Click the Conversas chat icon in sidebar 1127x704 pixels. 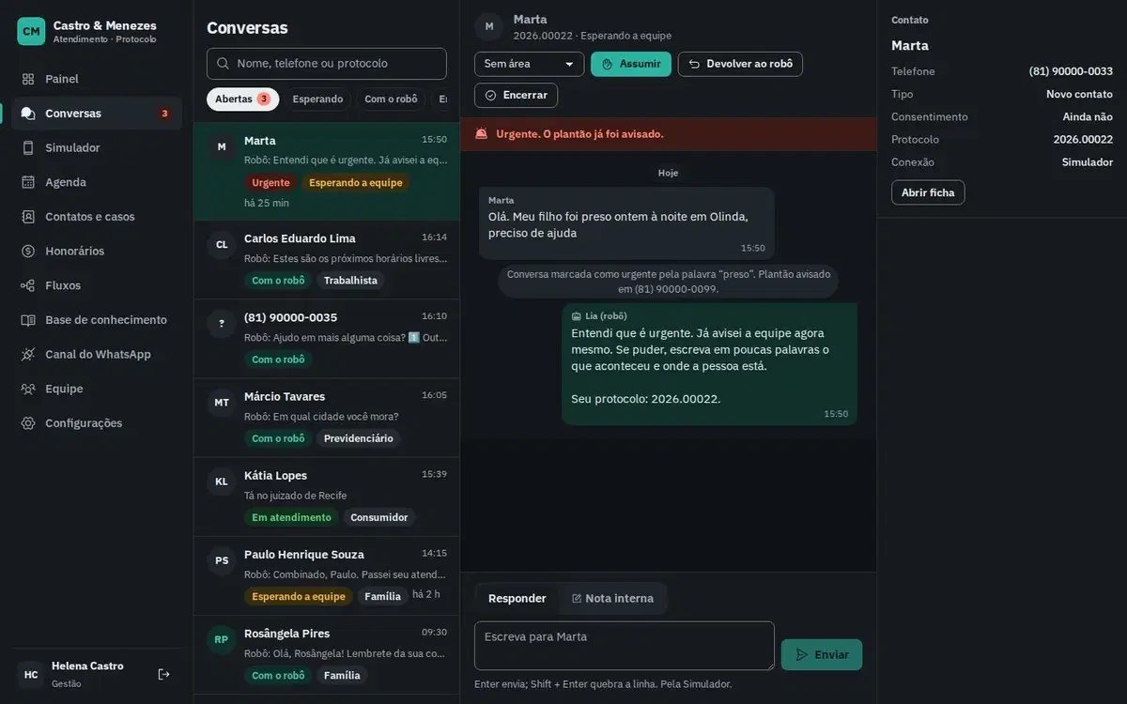28,114
